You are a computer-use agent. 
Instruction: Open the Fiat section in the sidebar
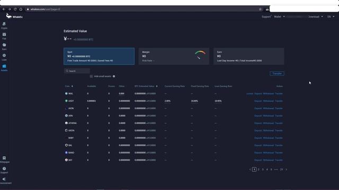4,36
